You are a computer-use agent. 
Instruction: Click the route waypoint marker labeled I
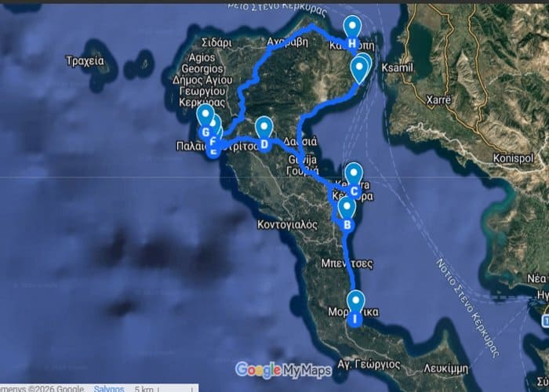[x=355, y=319]
